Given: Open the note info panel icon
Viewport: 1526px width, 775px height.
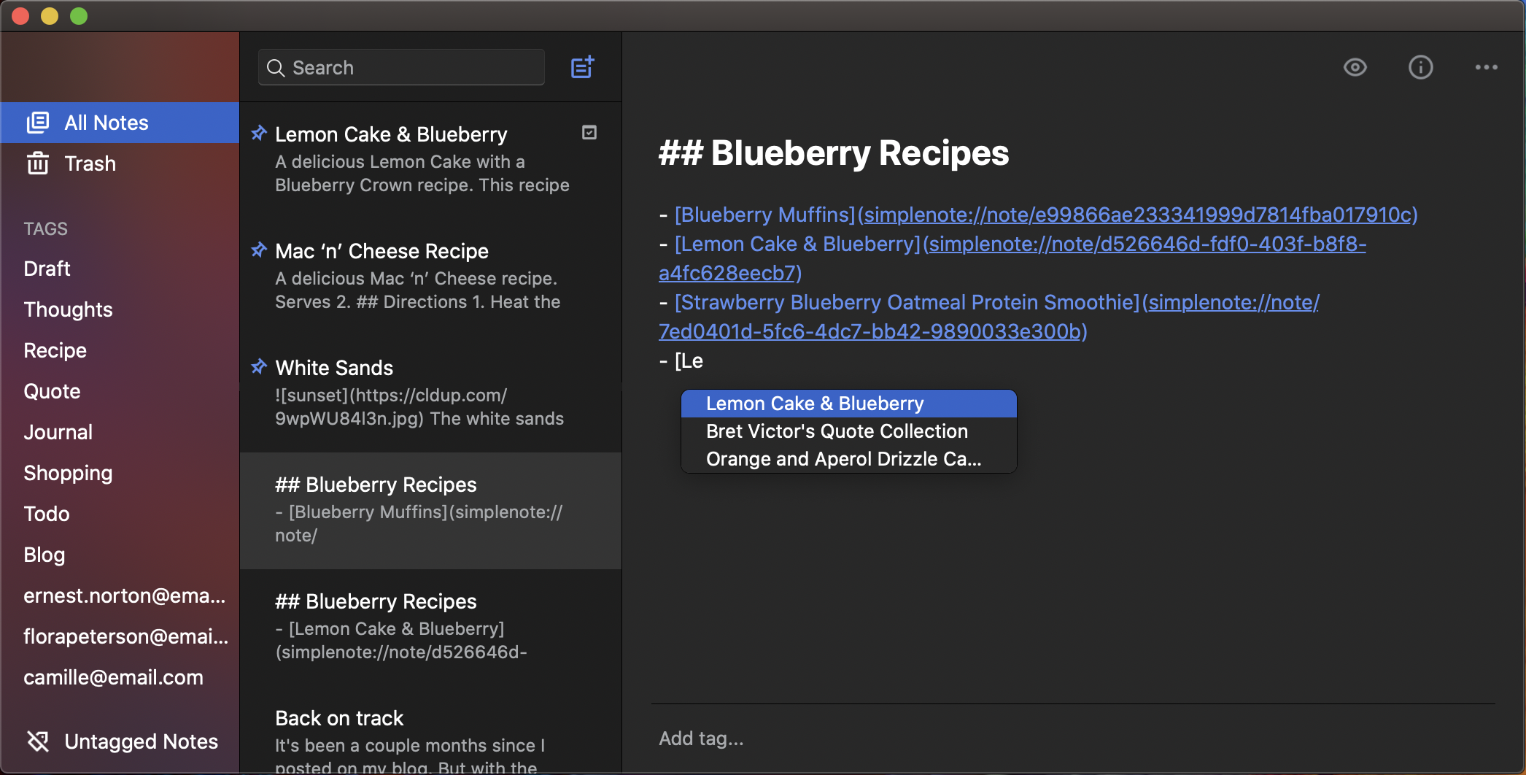Looking at the screenshot, I should click(1420, 67).
